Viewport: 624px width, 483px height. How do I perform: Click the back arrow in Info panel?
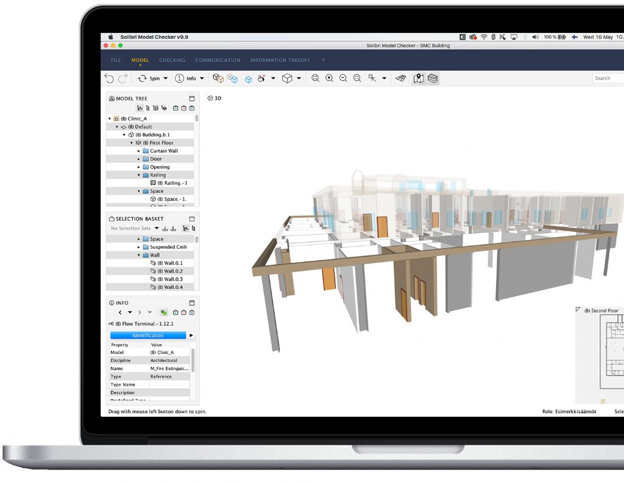120,313
